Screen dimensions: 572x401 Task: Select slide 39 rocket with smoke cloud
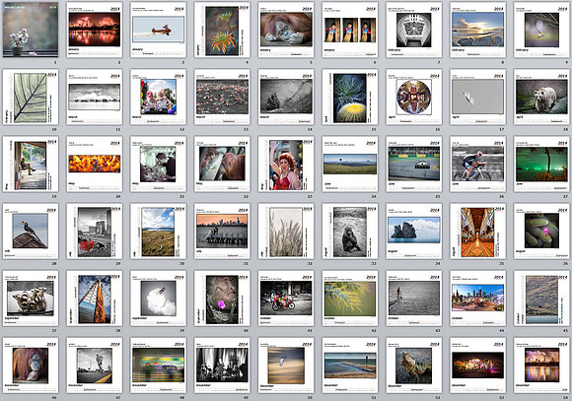(x=159, y=299)
